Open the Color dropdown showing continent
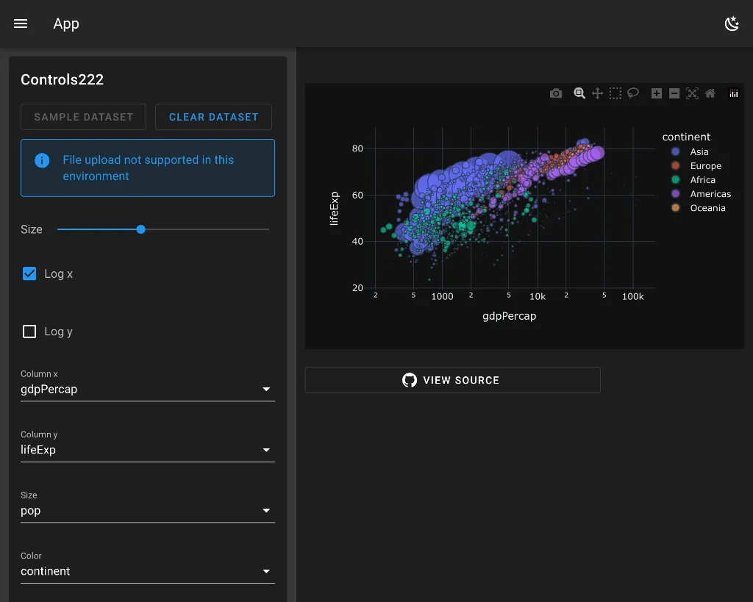753x602 pixels. click(x=147, y=571)
